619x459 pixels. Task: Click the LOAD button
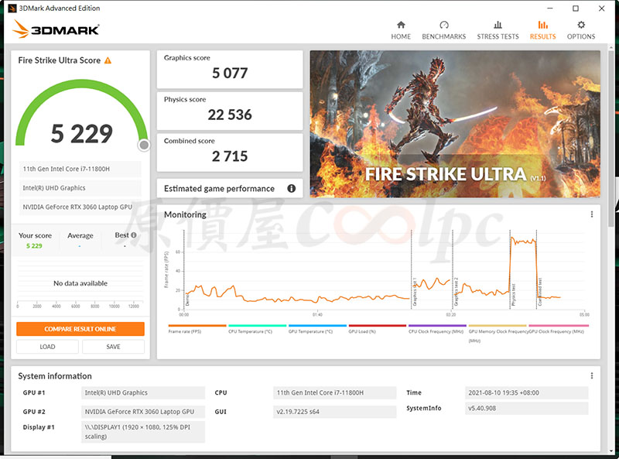(47, 347)
